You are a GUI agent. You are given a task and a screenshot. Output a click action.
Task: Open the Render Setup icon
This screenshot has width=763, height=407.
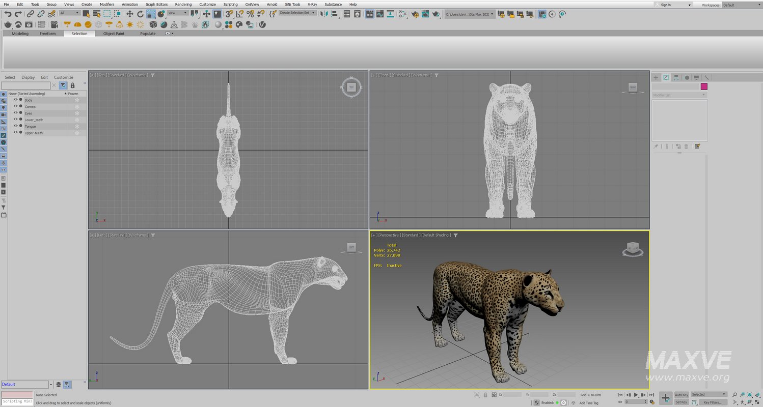416,14
